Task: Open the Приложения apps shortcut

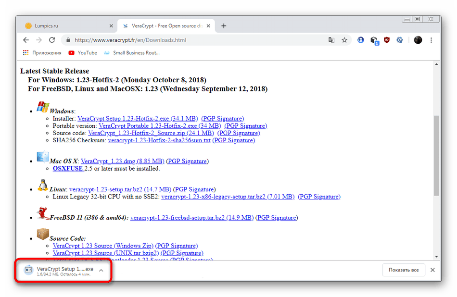Action: click(42, 53)
